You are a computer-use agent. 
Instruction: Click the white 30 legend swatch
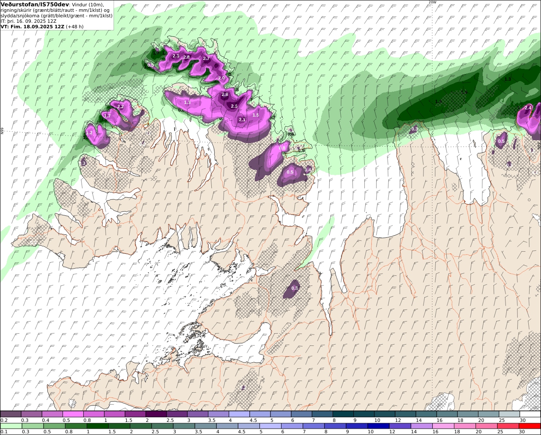(530, 414)
